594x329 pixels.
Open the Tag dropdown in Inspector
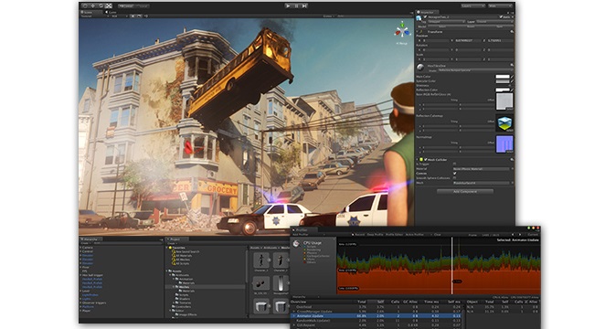(x=446, y=22)
